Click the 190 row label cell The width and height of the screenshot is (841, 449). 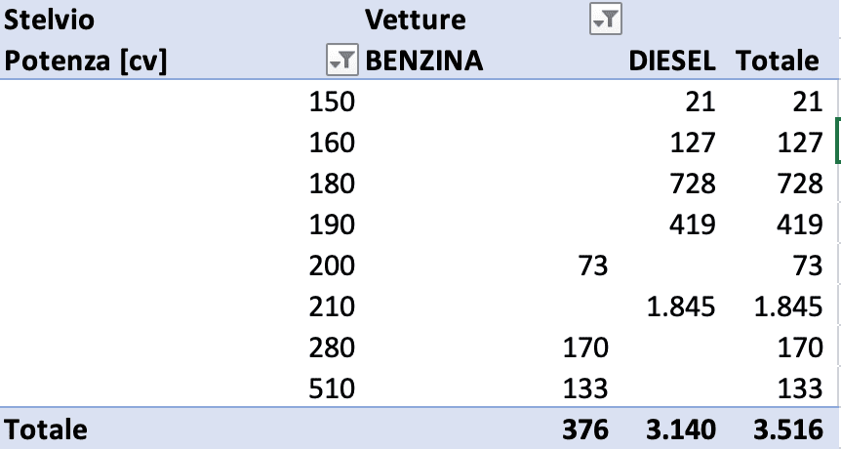pos(332,224)
